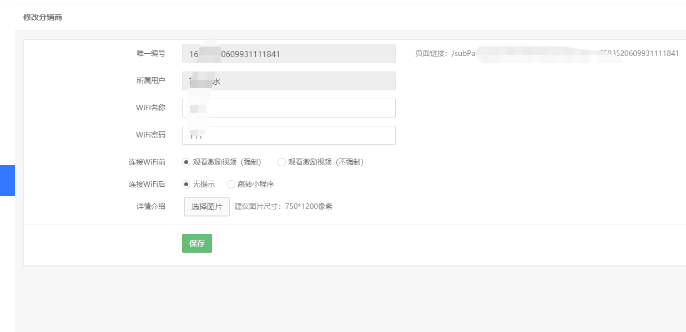Click the 所属用户 disabled field

pos(289,81)
